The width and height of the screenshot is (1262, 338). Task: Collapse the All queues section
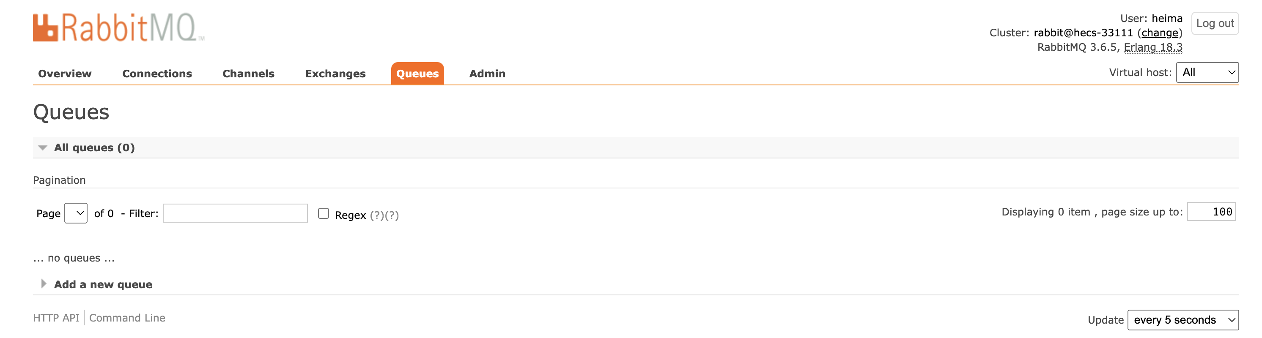[x=93, y=148]
